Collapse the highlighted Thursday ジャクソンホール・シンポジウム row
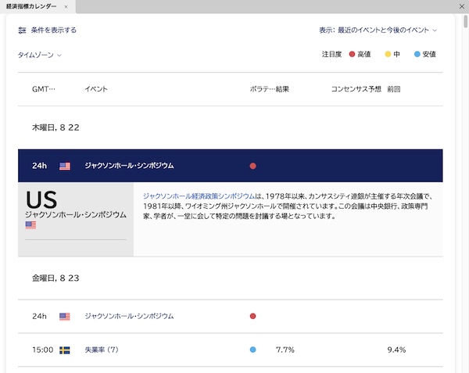This screenshot has height=373, width=469. pyautogui.click(x=231, y=166)
